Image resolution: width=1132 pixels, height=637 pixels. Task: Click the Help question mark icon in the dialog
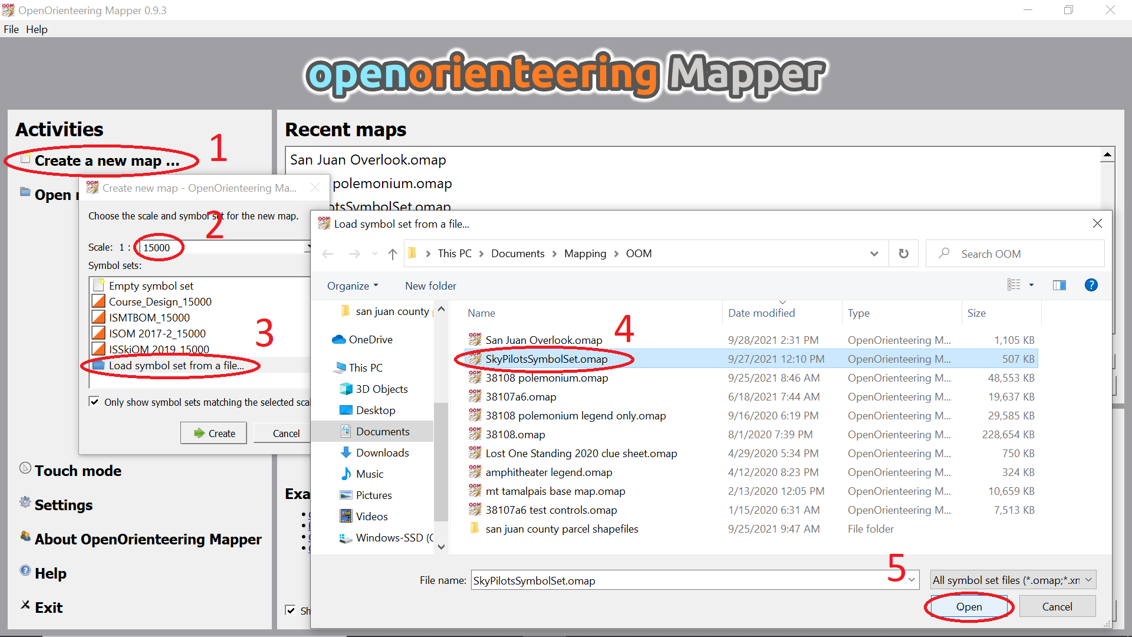pyautogui.click(x=1091, y=285)
